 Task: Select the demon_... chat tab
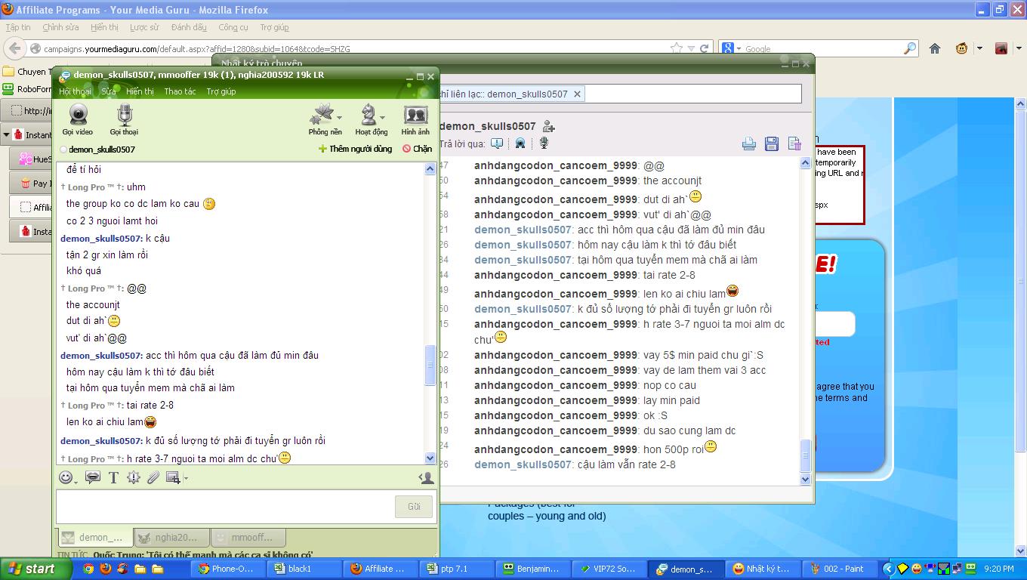(x=95, y=537)
